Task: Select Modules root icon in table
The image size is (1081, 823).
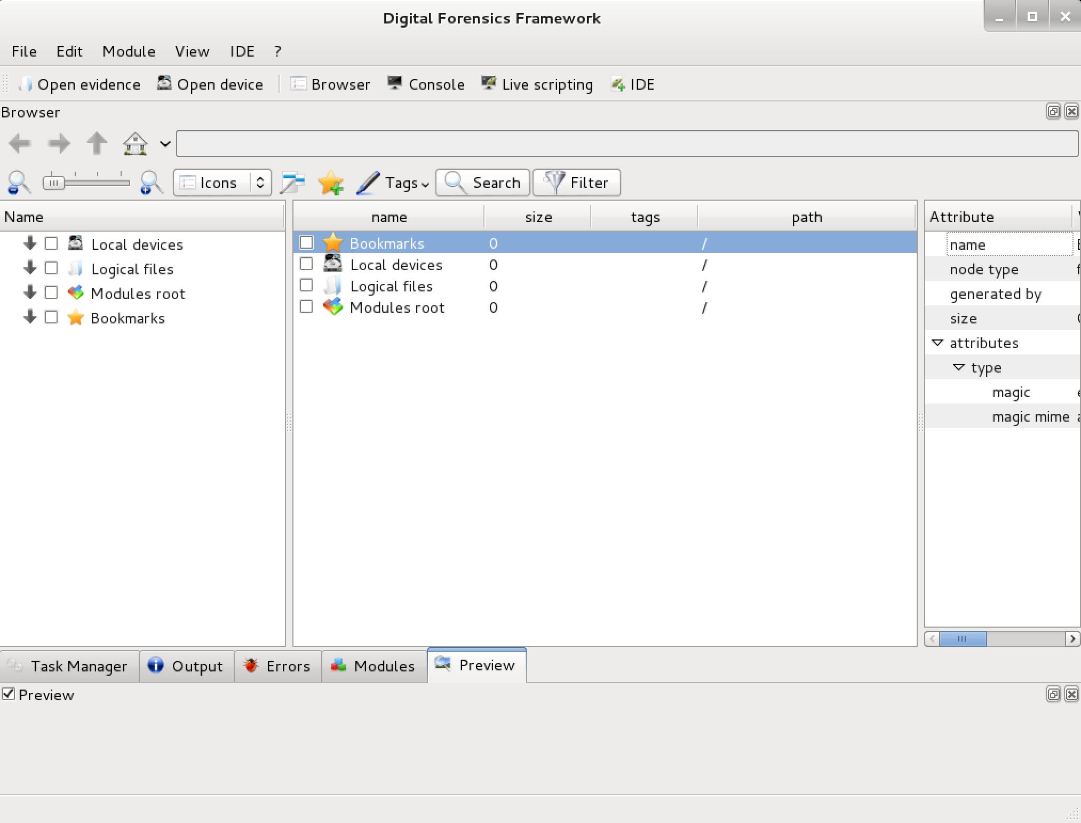Action: pos(333,307)
